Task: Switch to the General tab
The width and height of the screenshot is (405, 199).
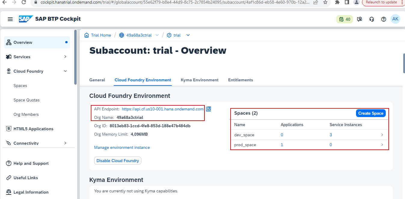Action: pos(97,80)
